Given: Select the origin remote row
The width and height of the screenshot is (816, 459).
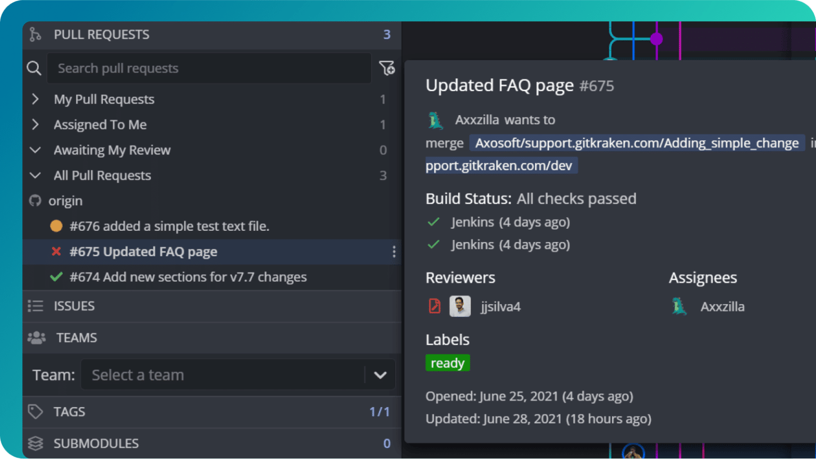Looking at the screenshot, I should 211,201.
